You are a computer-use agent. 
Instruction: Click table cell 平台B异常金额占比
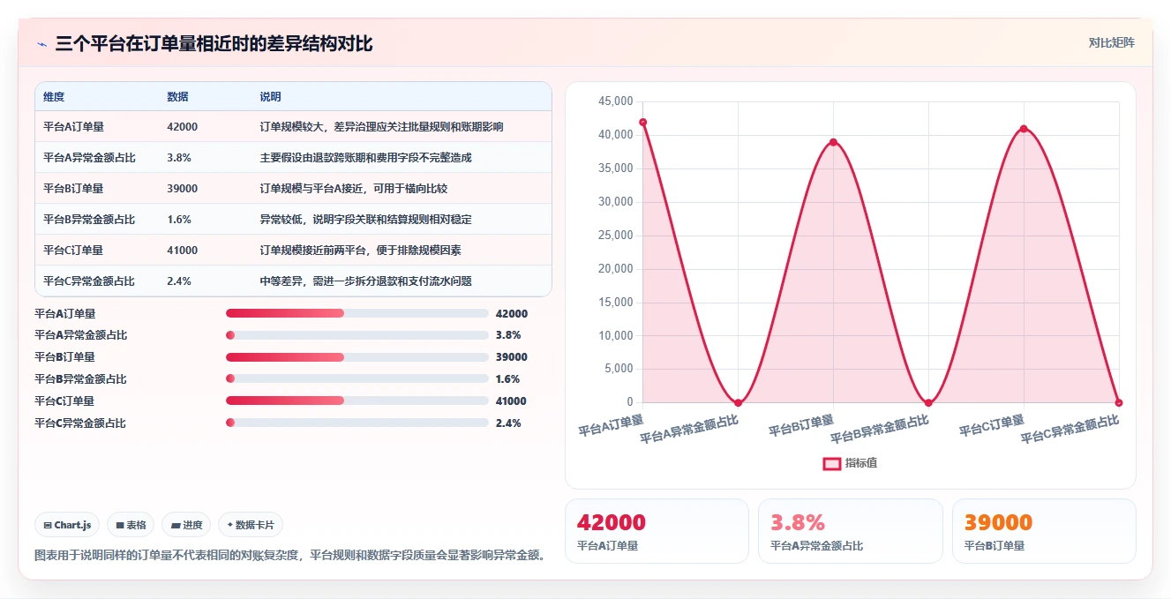(x=89, y=220)
